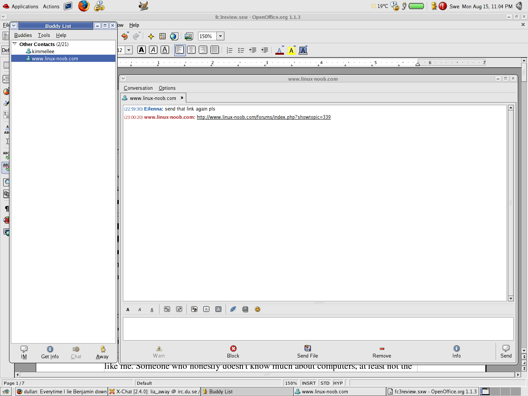The width and height of the screenshot is (528, 396).
Task: Close the www.linux-noob.com conversation tab
Action: [182, 98]
